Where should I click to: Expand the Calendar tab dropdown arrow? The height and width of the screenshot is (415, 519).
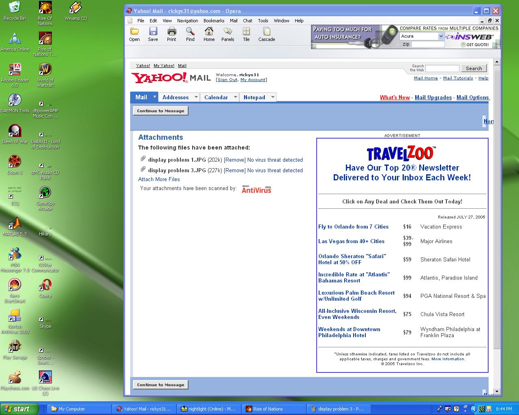click(x=235, y=97)
